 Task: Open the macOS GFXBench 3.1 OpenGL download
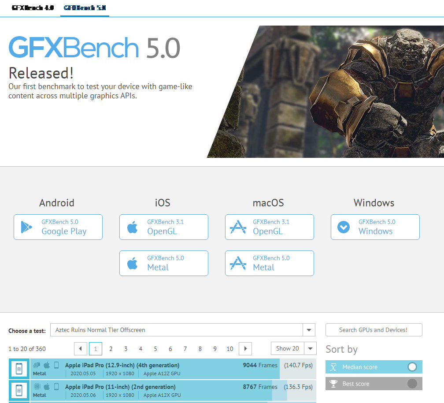(269, 227)
